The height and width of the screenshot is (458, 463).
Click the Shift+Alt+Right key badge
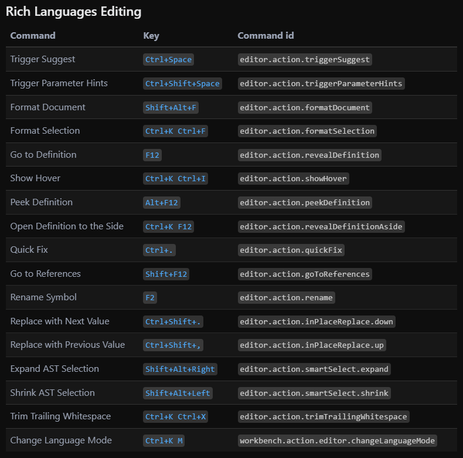180,369
